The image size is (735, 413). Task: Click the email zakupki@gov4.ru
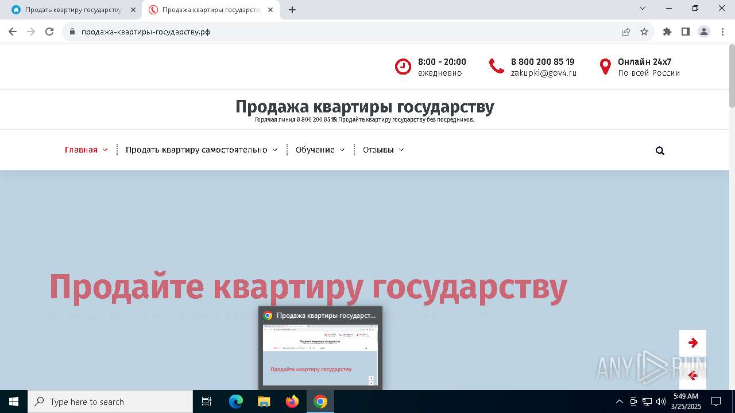(x=544, y=73)
